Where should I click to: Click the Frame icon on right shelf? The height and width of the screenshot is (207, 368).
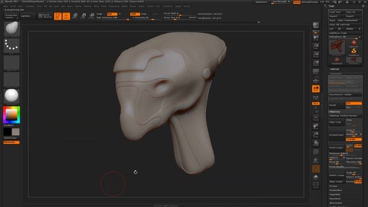click(316, 118)
